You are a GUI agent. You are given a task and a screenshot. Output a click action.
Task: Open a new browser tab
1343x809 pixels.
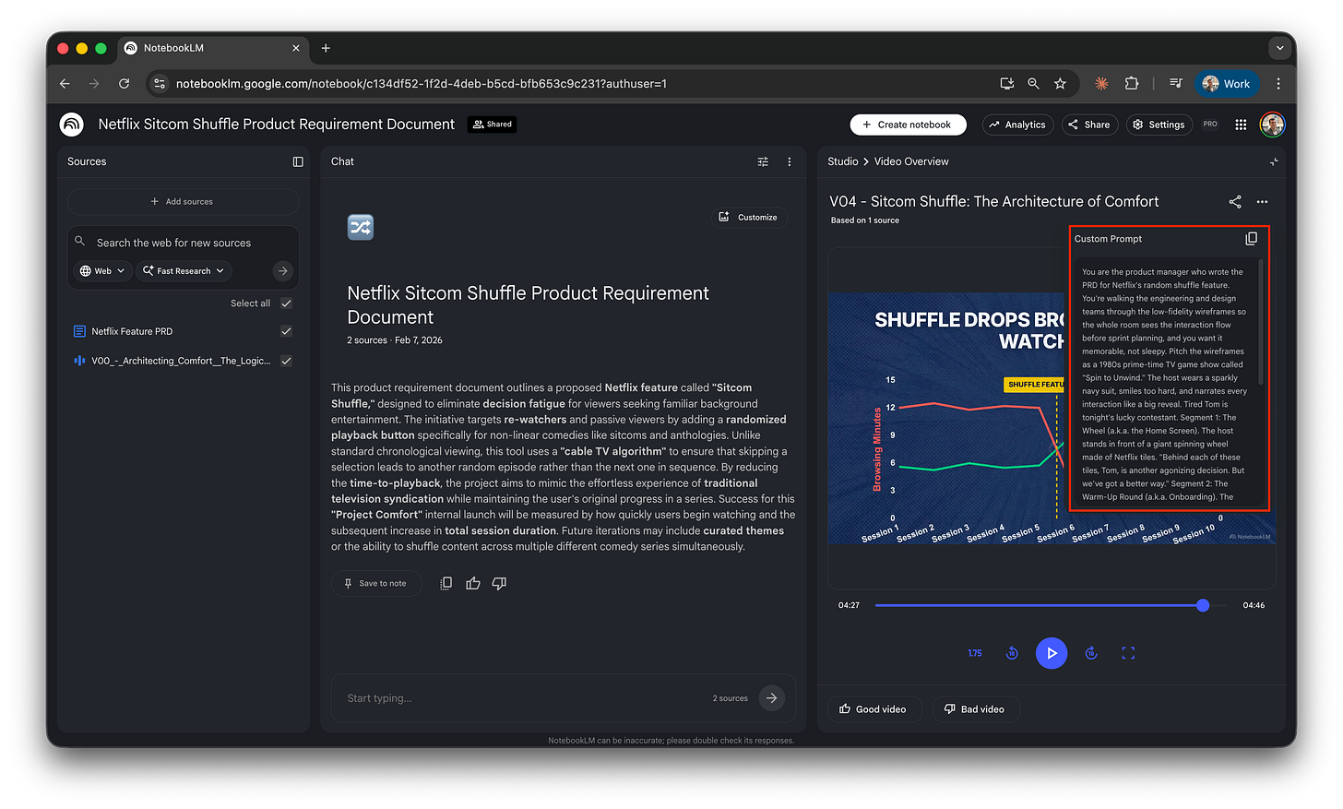[326, 48]
